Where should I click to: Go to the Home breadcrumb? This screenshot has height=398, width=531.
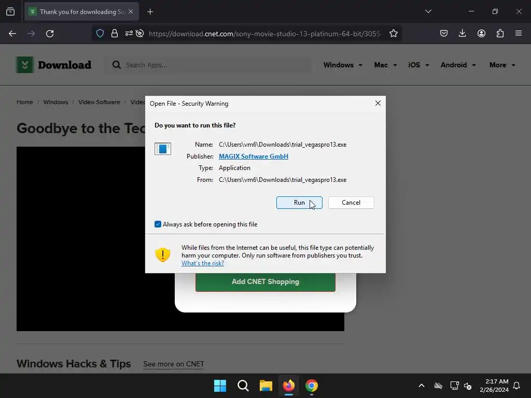point(25,102)
